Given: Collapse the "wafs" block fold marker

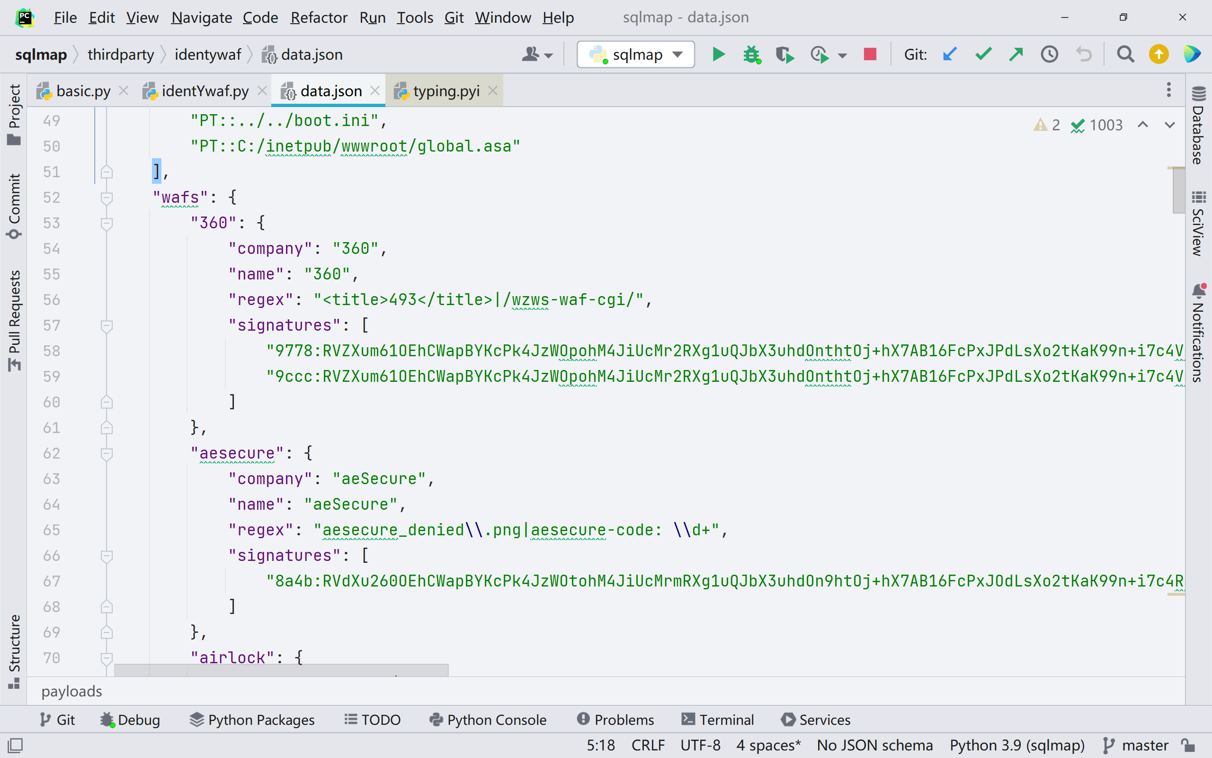Looking at the screenshot, I should pos(106,198).
